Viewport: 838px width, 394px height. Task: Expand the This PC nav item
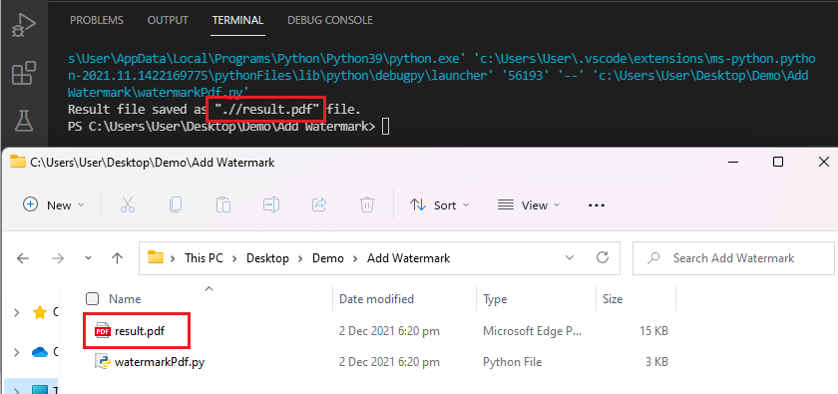(17, 391)
